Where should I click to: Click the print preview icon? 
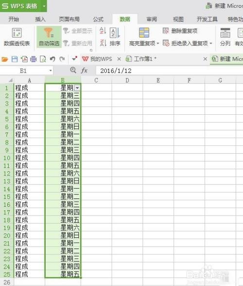pos(43,59)
